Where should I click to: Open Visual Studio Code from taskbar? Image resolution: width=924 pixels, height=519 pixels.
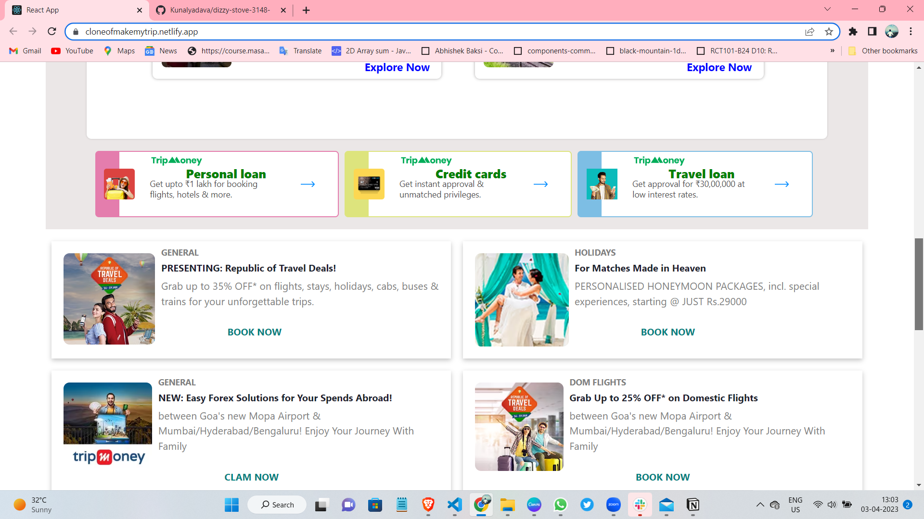454,505
